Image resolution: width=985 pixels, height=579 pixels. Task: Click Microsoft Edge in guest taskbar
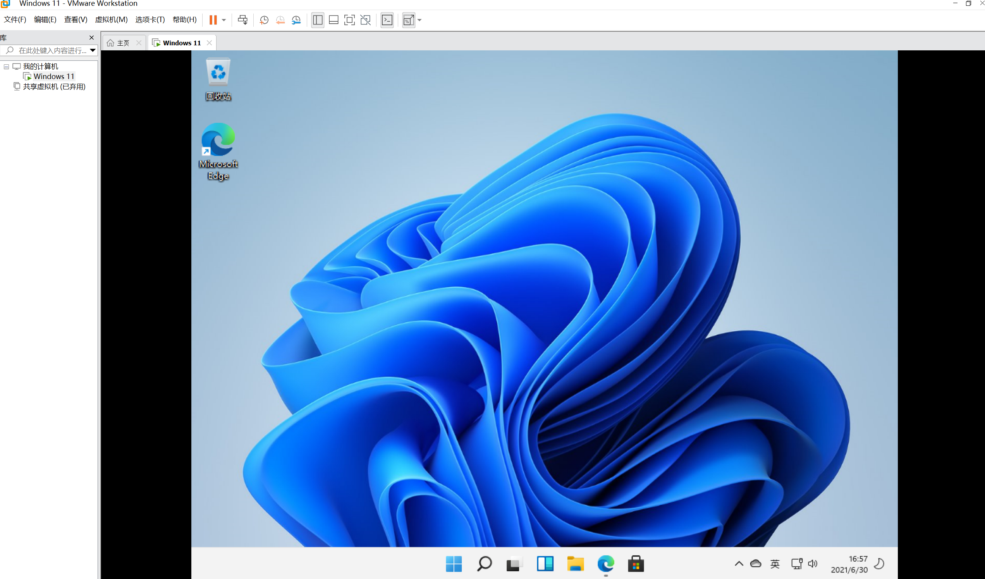(605, 564)
